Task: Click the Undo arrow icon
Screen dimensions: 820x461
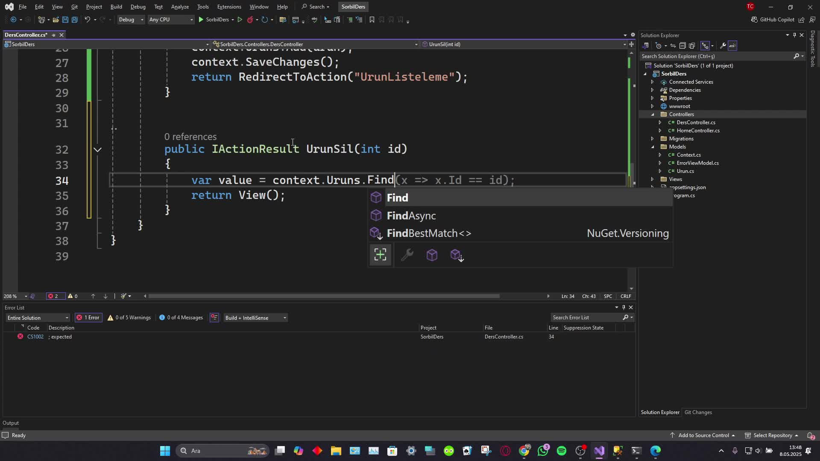Action: (x=87, y=20)
